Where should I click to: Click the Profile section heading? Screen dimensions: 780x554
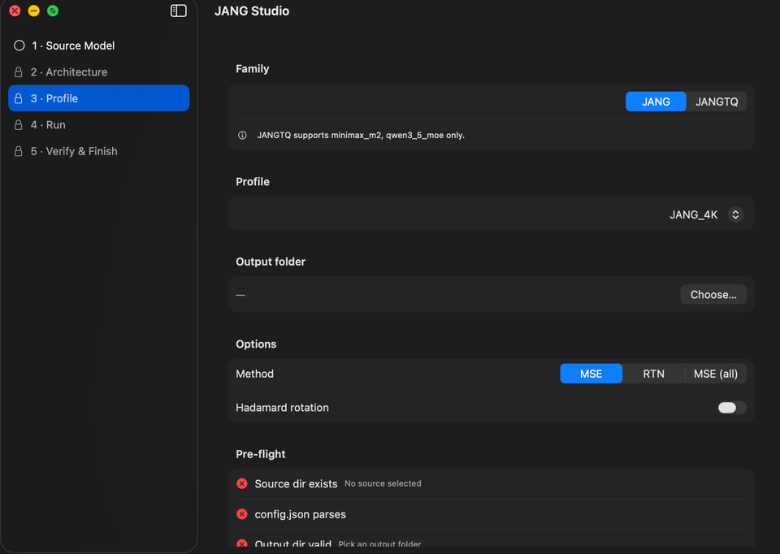point(253,181)
